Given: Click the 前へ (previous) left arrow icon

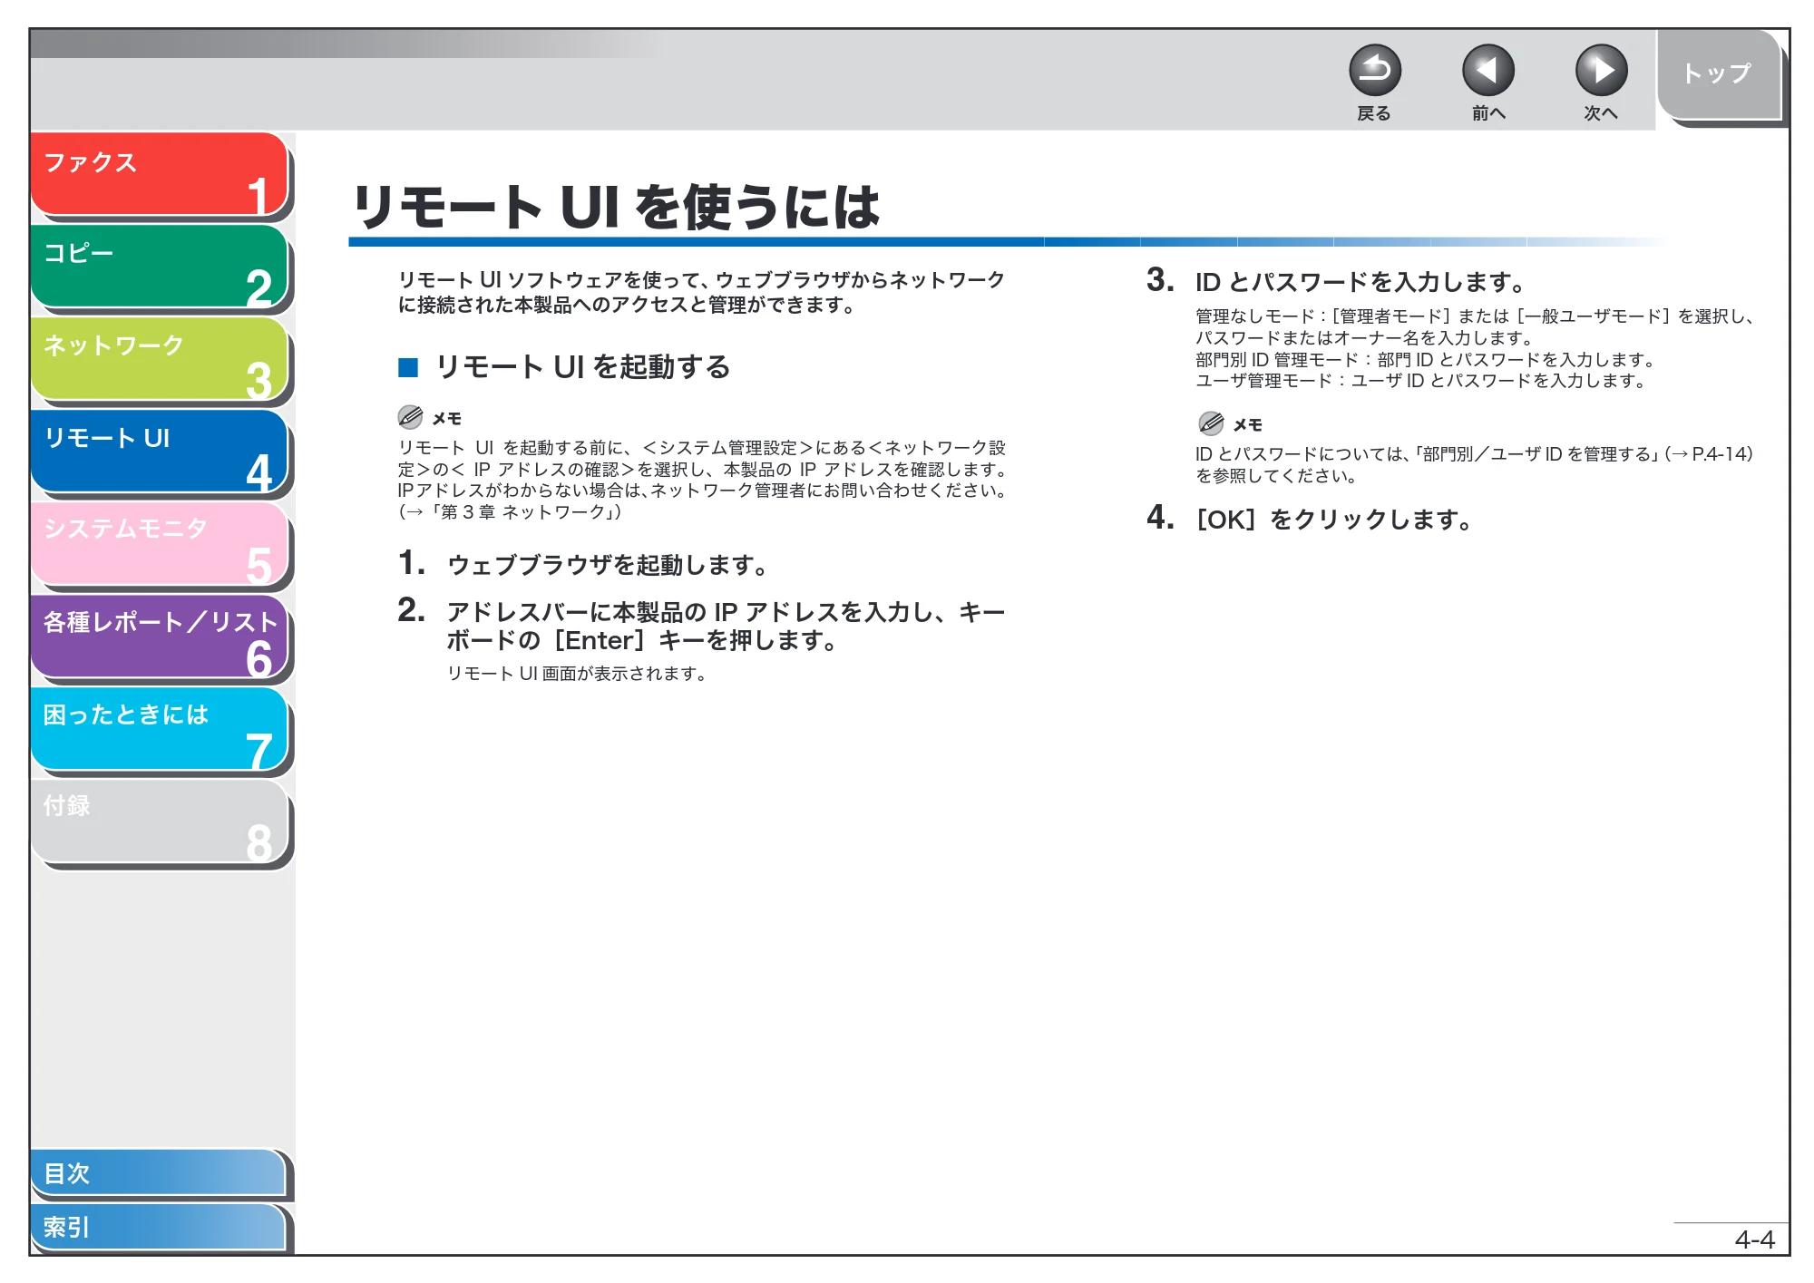Looking at the screenshot, I should point(1487,71).
